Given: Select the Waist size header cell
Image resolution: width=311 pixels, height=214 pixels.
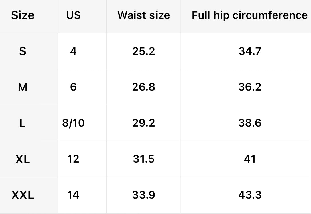Looking at the screenshot, I should click(x=143, y=15).
